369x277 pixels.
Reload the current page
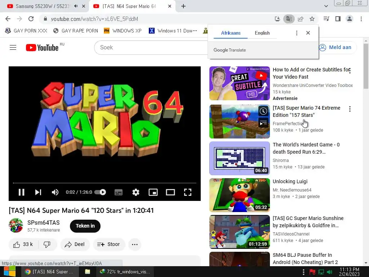click(31, 19)
